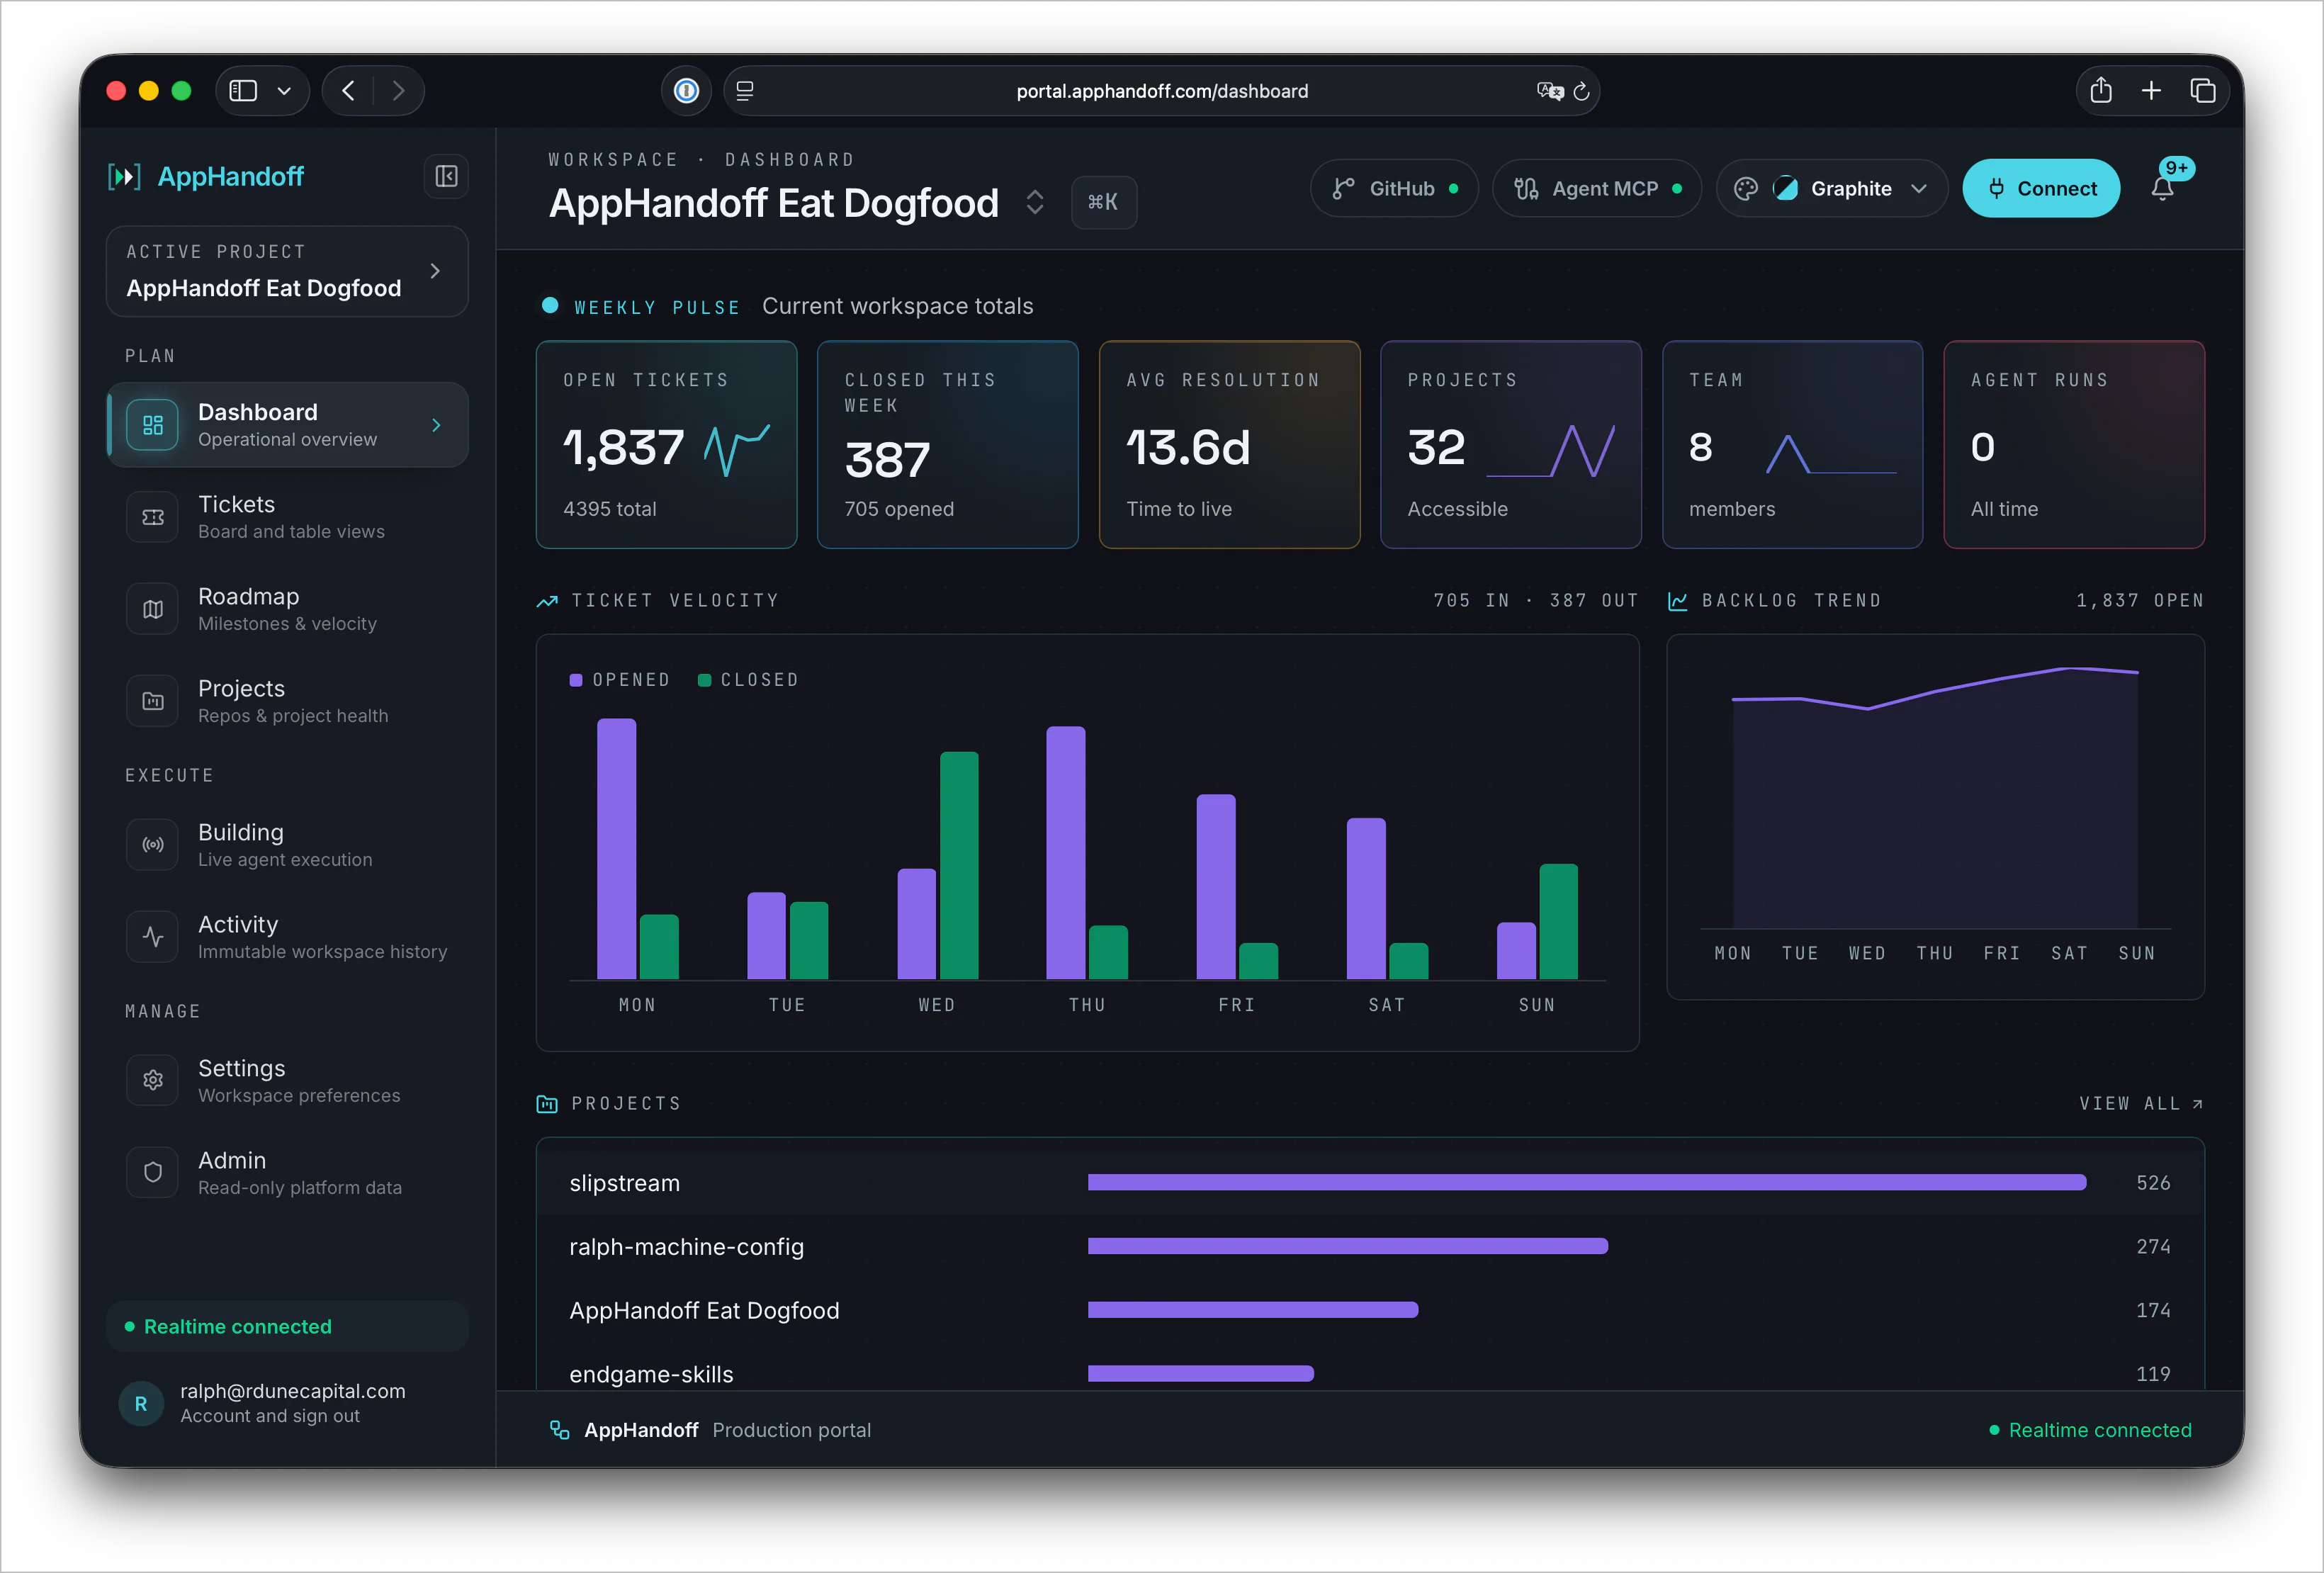
Task: Open Tickets via its ticket icon
Action: click(153, 517)
